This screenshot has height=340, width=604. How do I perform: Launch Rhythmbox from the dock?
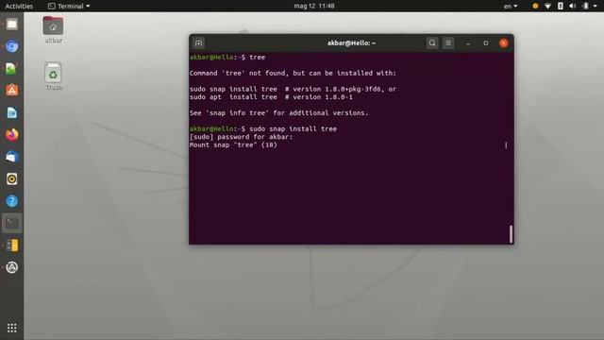[x=12, y=178]
